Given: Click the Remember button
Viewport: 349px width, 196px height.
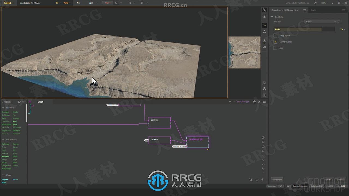Looking at the screenshot, I should pyautogui.click(x=277, y=180).
